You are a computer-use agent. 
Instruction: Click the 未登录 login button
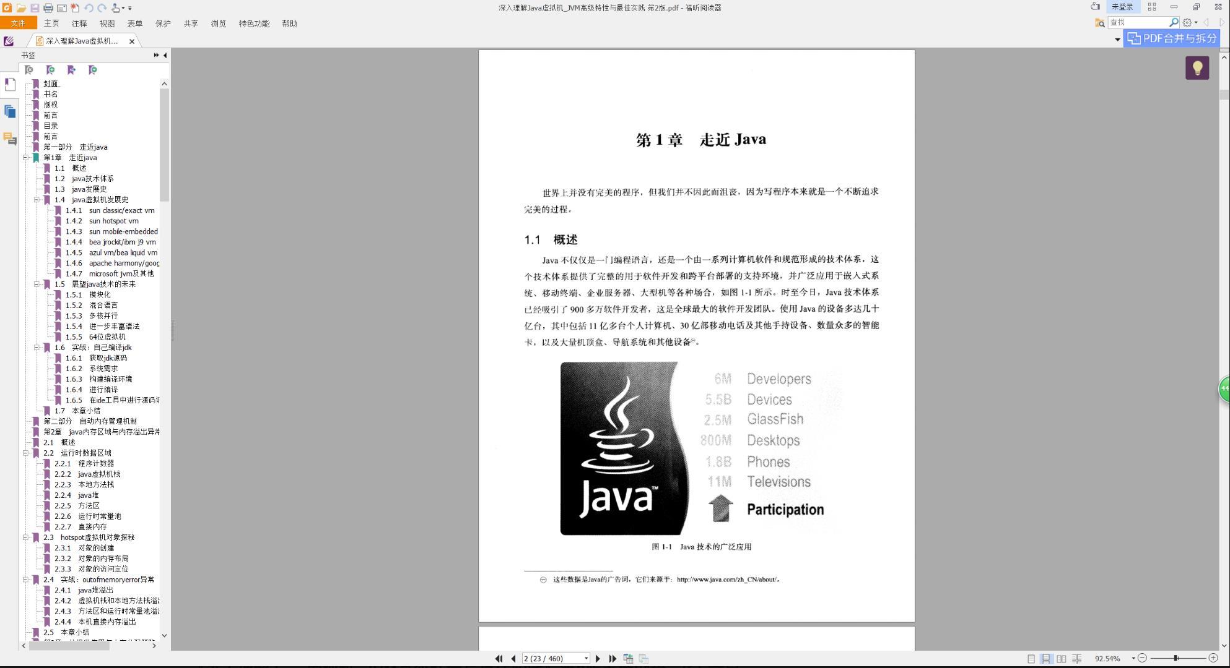tap(1122, 7)
